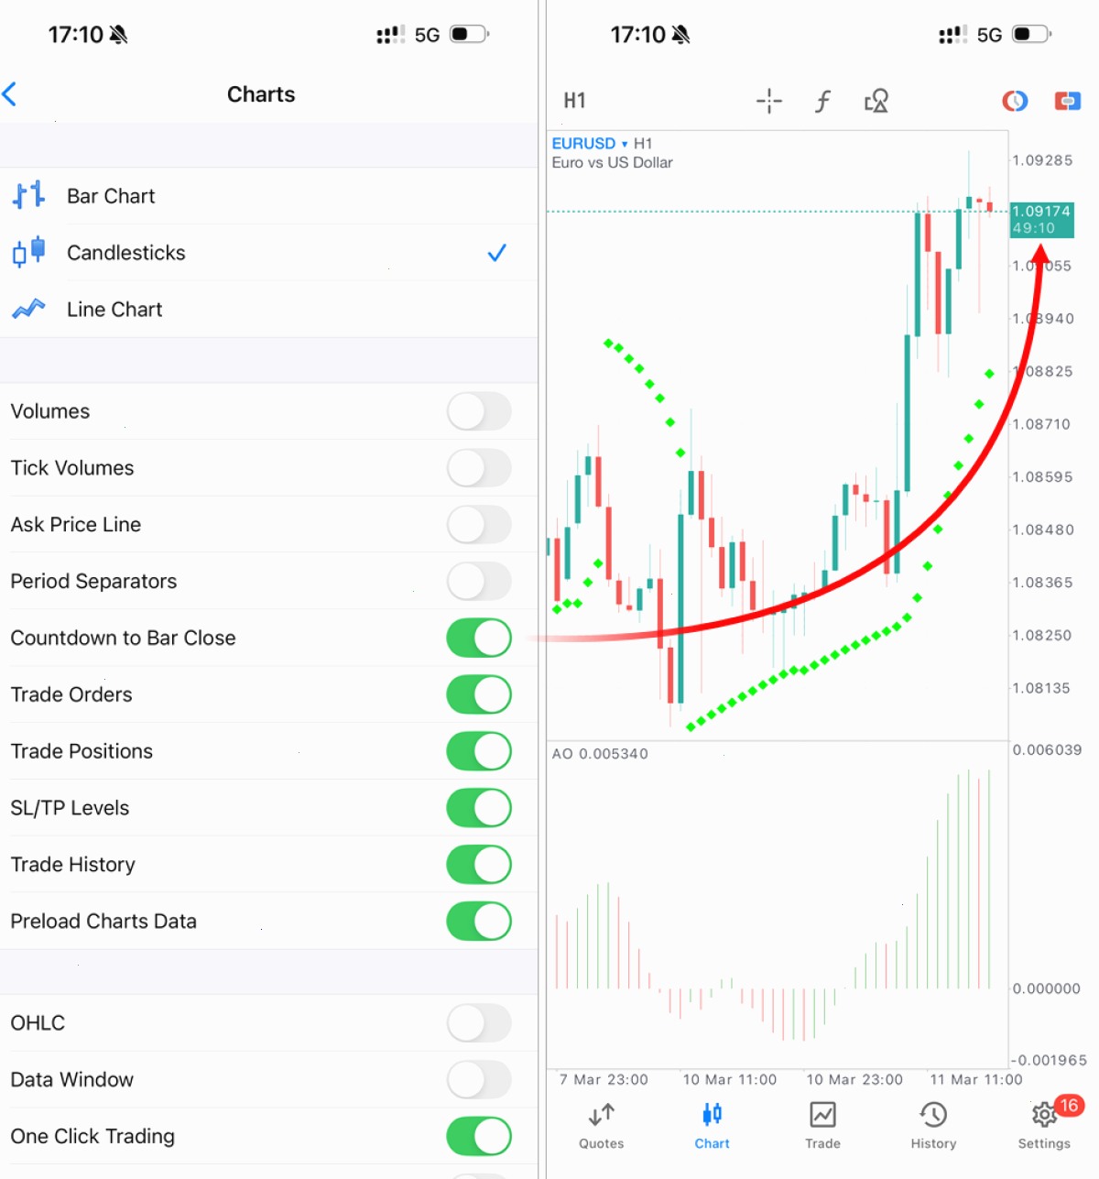Viewport: 1099px width, 1179px height.
Task: Open Settings with the 16 badge
Action: coord(1045,1125)
